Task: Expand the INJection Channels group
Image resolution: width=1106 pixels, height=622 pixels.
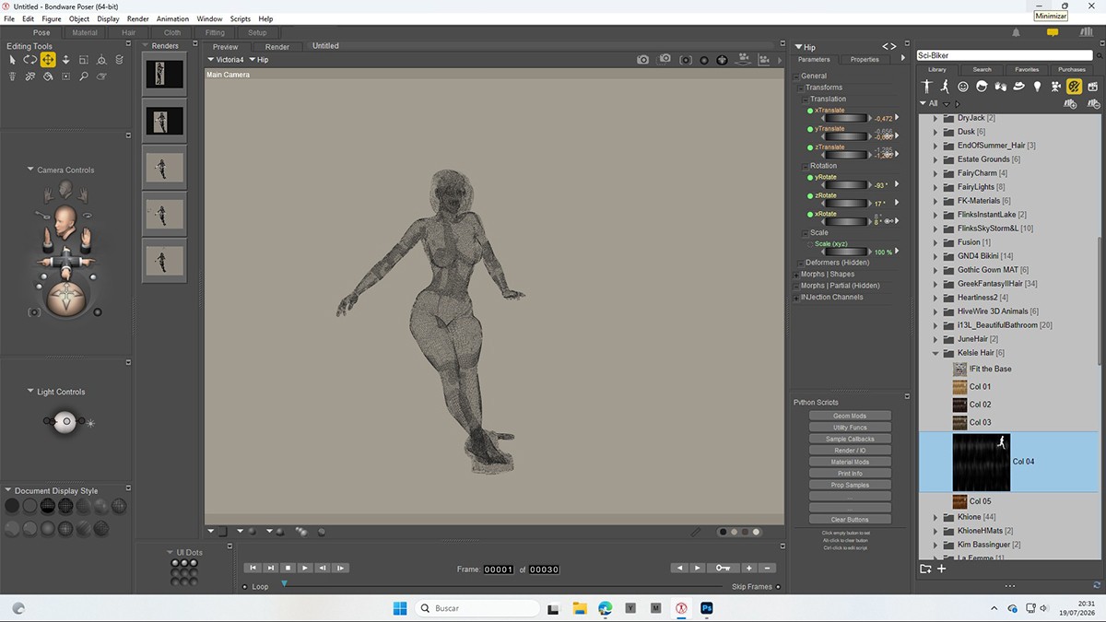Action: pyautogui.click(x=796, y=297)
